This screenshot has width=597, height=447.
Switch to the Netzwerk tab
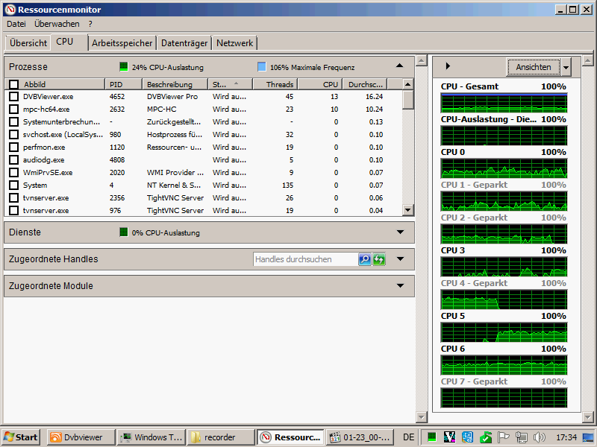click(x=234, y=43)
